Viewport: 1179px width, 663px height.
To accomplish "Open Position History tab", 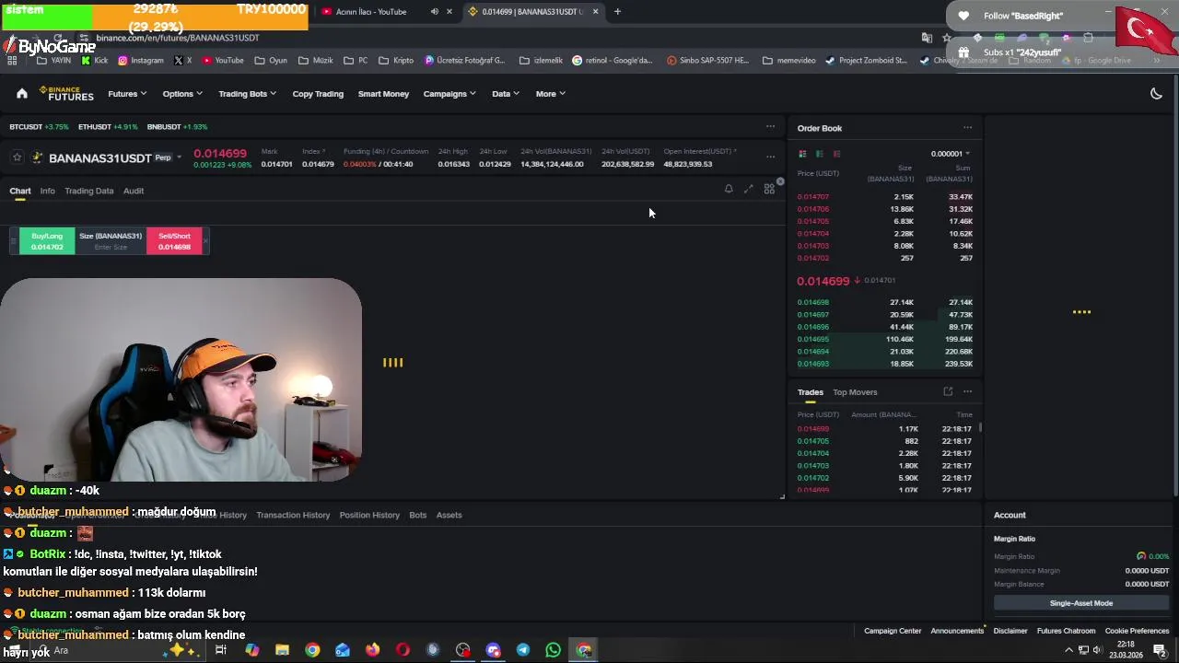I will click(369, 515).
